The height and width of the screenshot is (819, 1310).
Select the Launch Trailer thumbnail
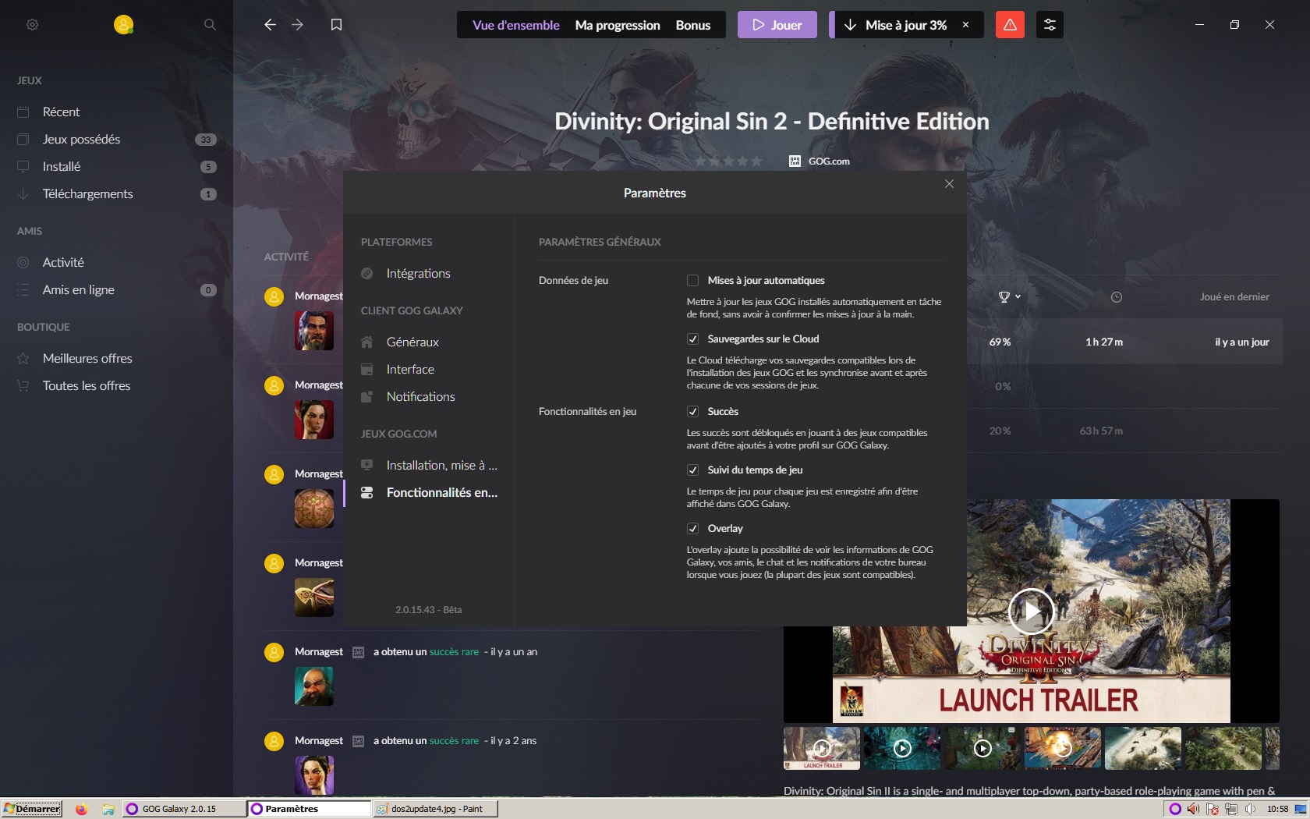tap(822, 749)
